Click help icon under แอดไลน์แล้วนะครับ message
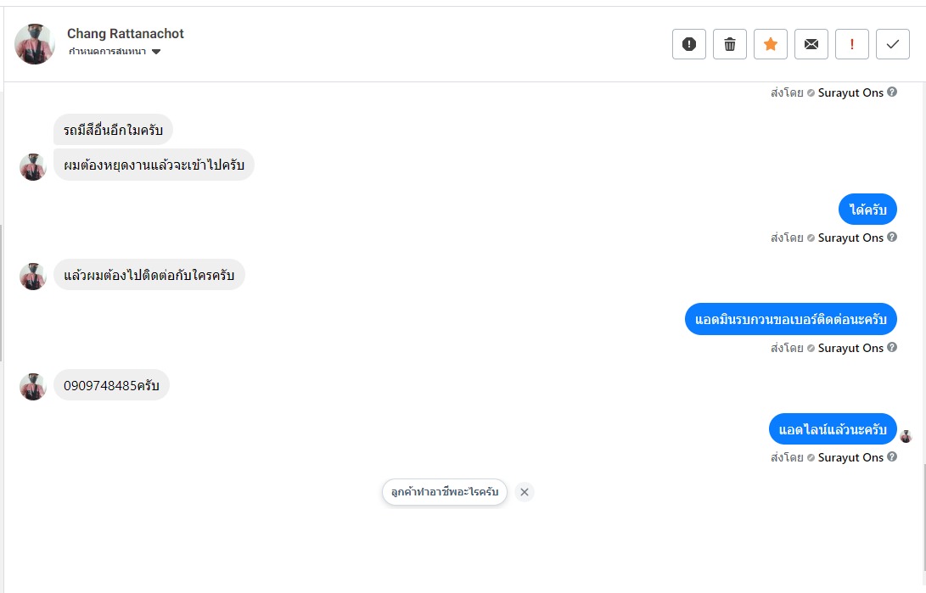926x593 pixels. pyautogui.click(x=892, y=457)
